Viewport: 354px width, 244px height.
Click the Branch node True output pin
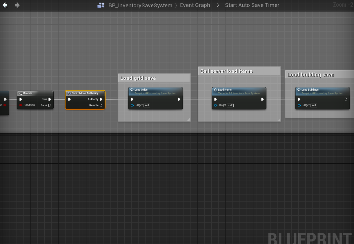pos(50,99)
